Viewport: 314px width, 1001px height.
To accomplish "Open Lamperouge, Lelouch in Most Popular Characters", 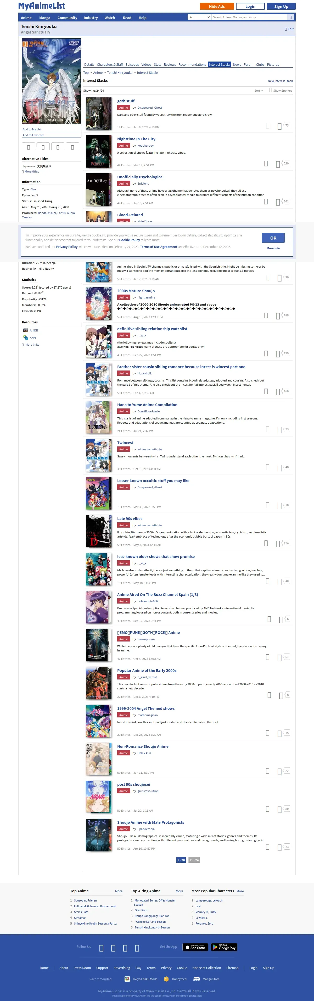I will tap(209, 900).
